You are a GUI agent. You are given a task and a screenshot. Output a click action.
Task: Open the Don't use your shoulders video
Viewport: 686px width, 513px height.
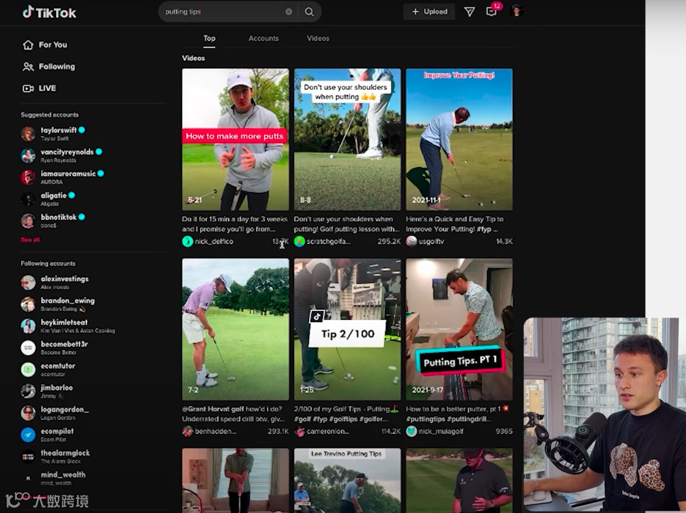(x=347, y=139)
